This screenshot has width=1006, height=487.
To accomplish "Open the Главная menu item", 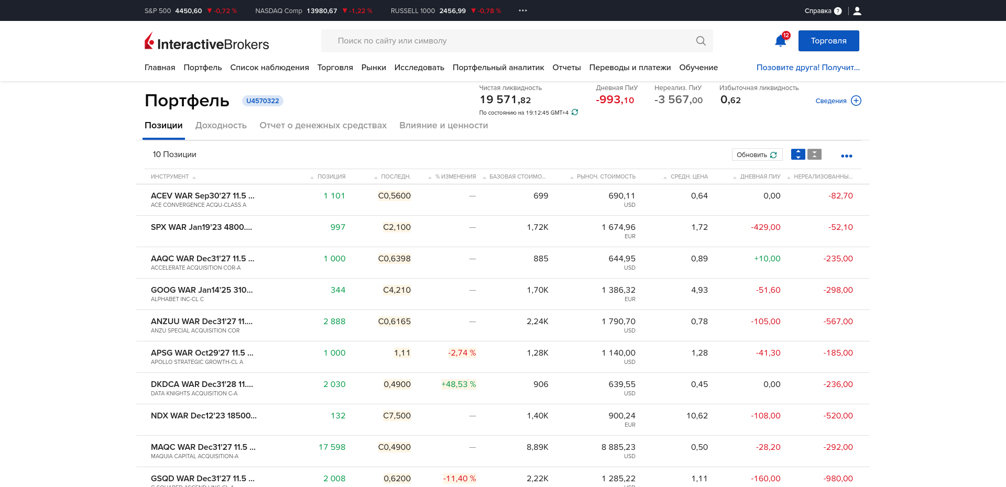I will (x=160, y=68).
